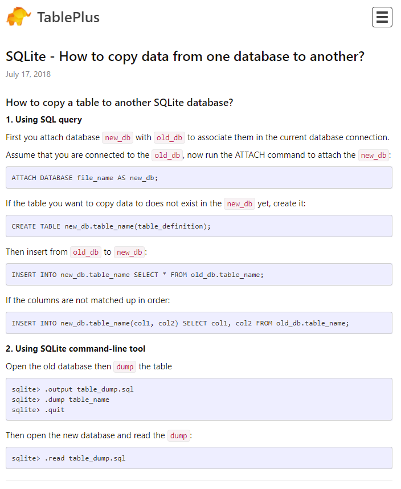Click the .quit line in the sqlite code block
Screen dimensions: 401x489
[54, 410]
